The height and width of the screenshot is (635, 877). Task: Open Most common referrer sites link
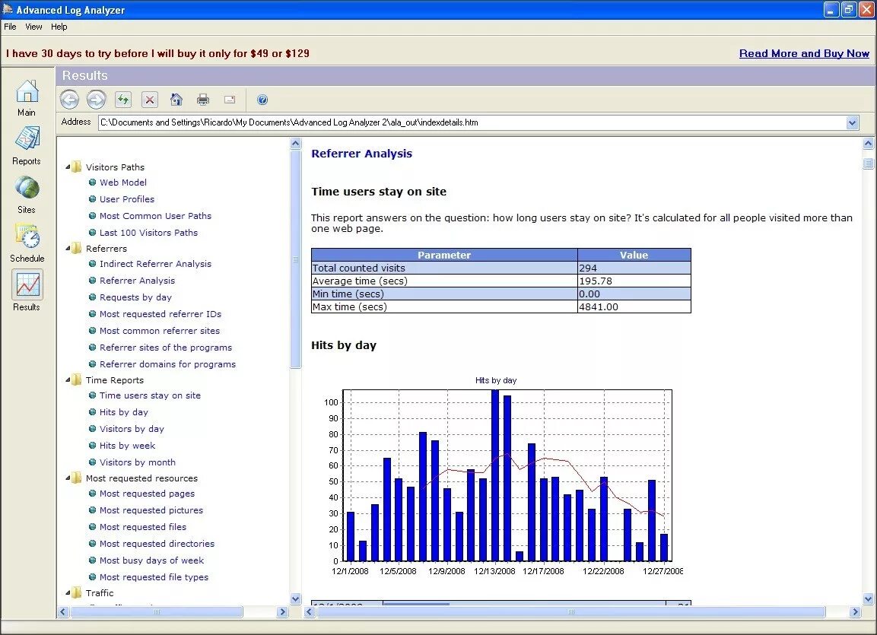pos(160,331)
